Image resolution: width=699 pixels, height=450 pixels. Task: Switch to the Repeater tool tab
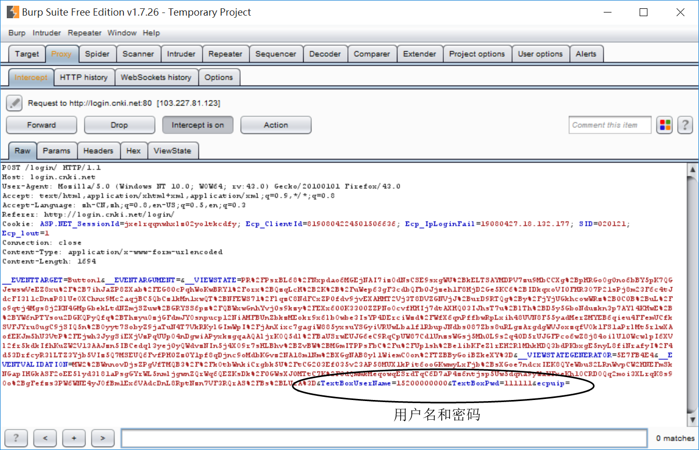point(225,54)
